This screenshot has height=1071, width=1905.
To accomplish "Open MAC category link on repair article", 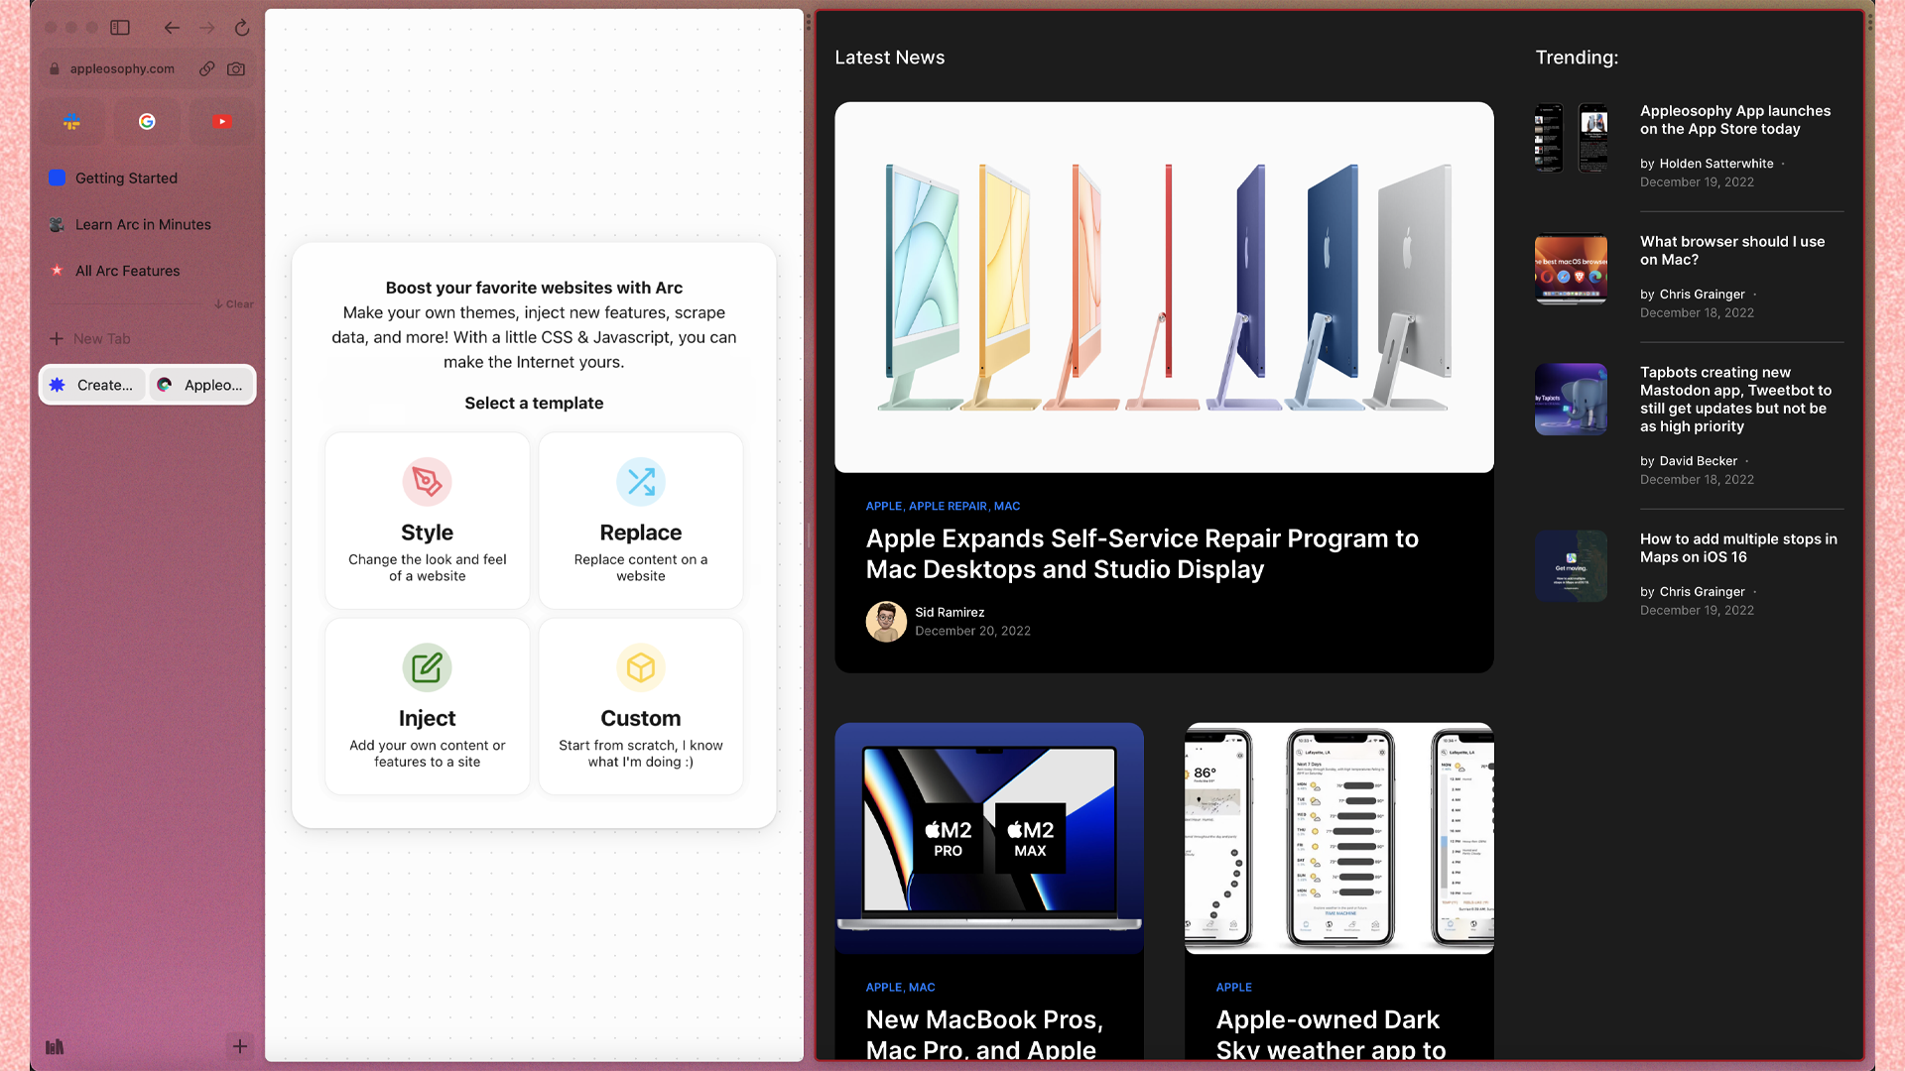I will tap(1007, 506).
